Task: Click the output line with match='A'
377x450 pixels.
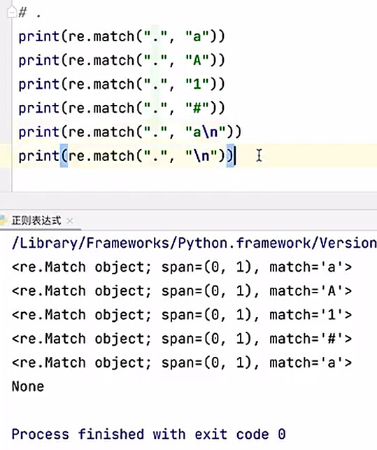Action: tap(182, 291)
